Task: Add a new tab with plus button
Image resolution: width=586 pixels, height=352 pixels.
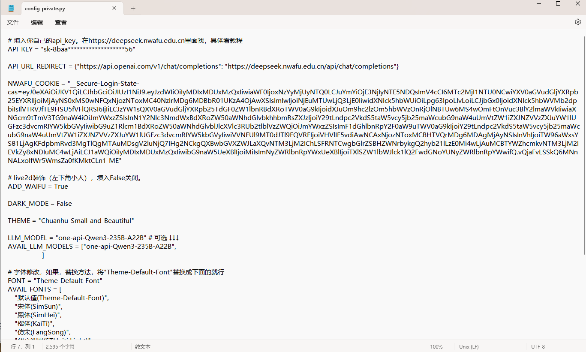Action: click(x=133, y=8)
